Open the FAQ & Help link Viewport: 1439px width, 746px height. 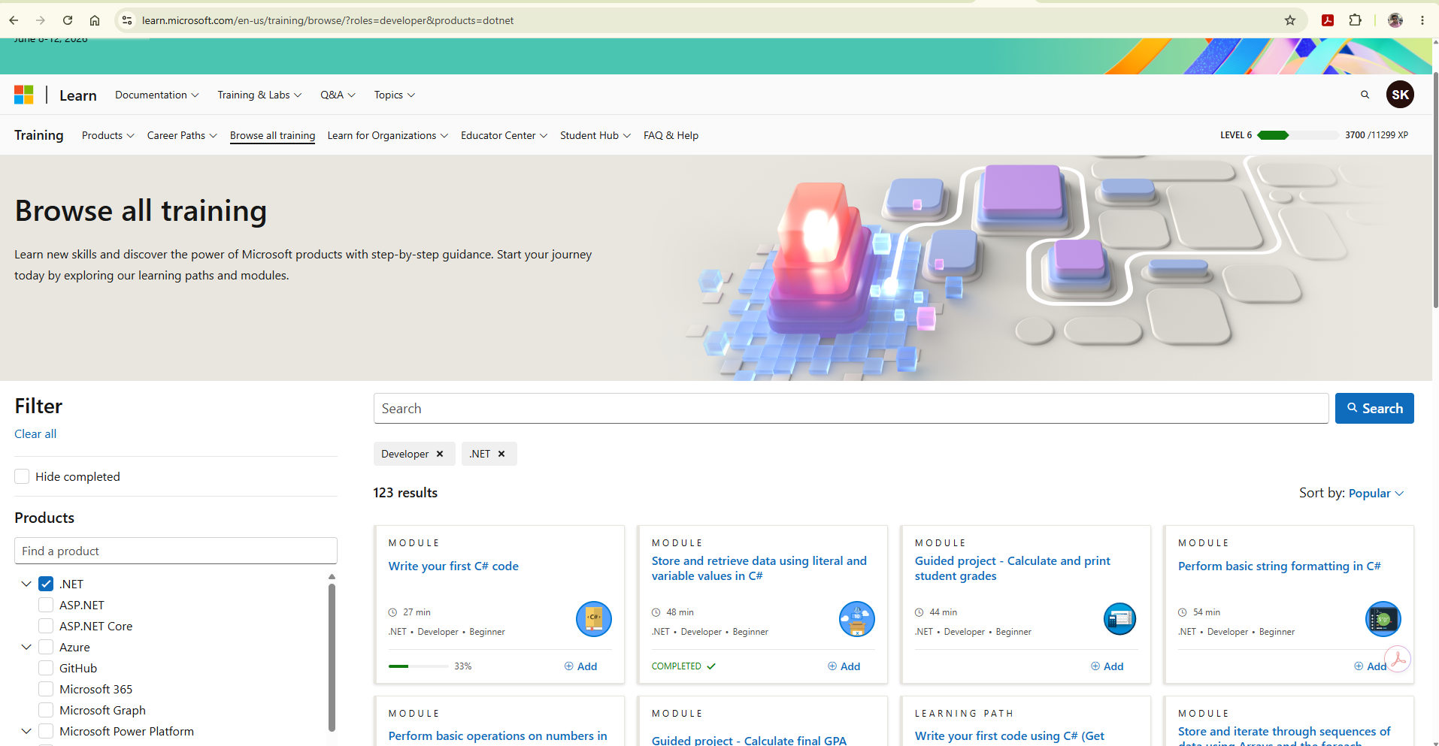point(671,135)
